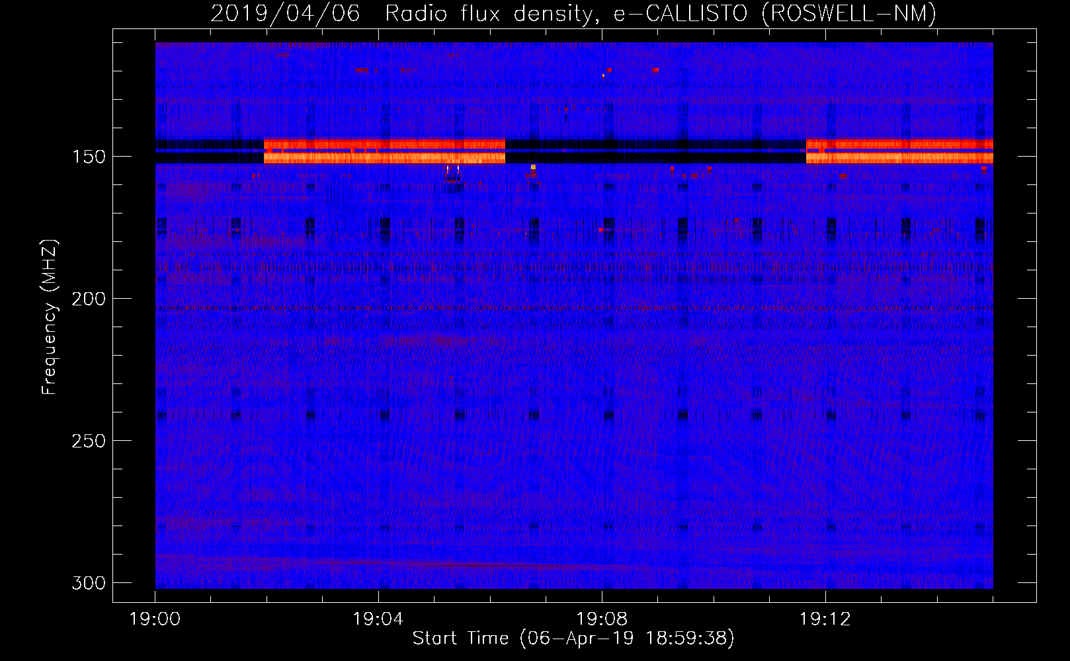Click the first bright orange burst band near 150 MHz
This screenshot has height=661, width=1070.
click(x=384, y=151)
